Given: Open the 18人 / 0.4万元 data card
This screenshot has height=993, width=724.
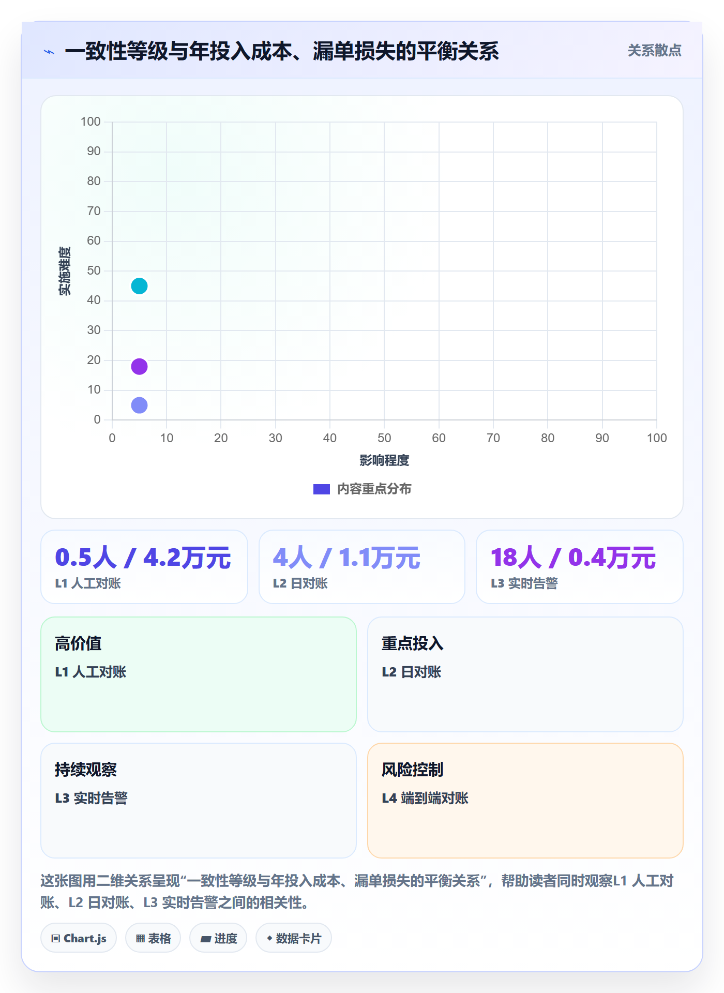Looking at the screenshot, I should point(580,567).
